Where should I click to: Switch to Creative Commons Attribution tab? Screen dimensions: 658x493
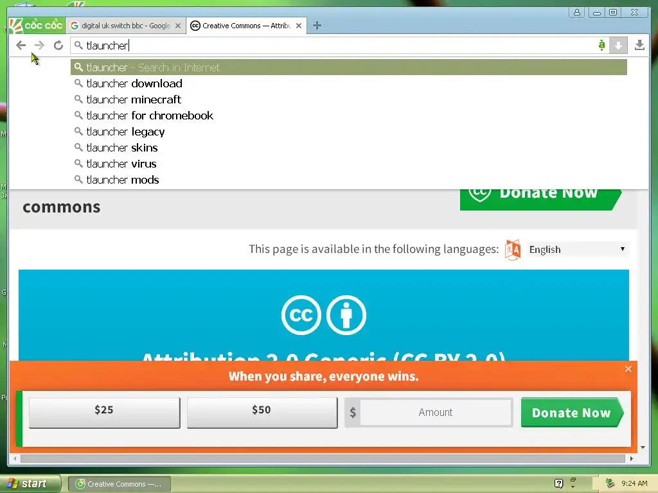(x=246, y=26)
